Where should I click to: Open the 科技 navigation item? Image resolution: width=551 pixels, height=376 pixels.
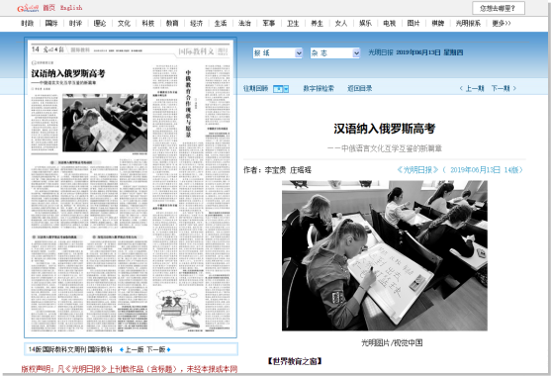click(x=148, y=23)
